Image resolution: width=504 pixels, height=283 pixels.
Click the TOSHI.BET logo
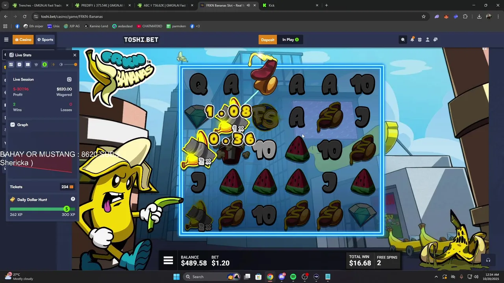click(141, 40)
